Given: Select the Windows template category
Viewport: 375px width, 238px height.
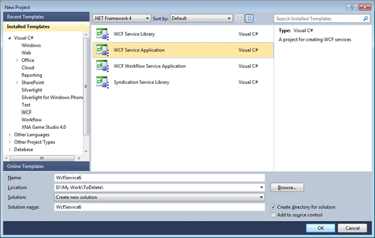Looking at the screenshot, I should (31, 46).
